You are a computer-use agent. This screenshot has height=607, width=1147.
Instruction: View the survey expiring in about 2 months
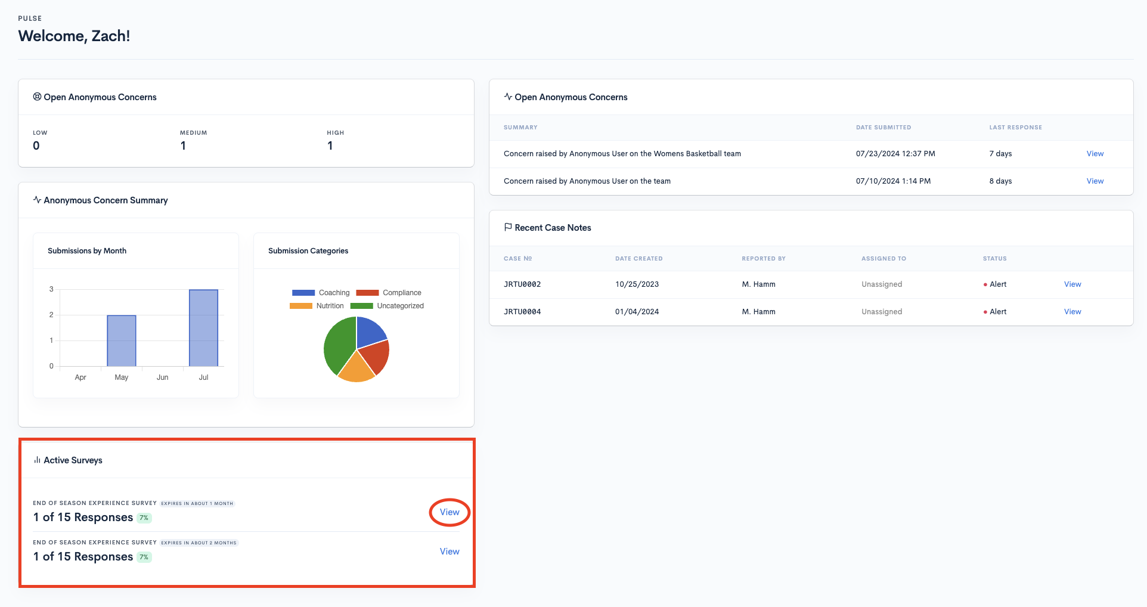point(449,552)
